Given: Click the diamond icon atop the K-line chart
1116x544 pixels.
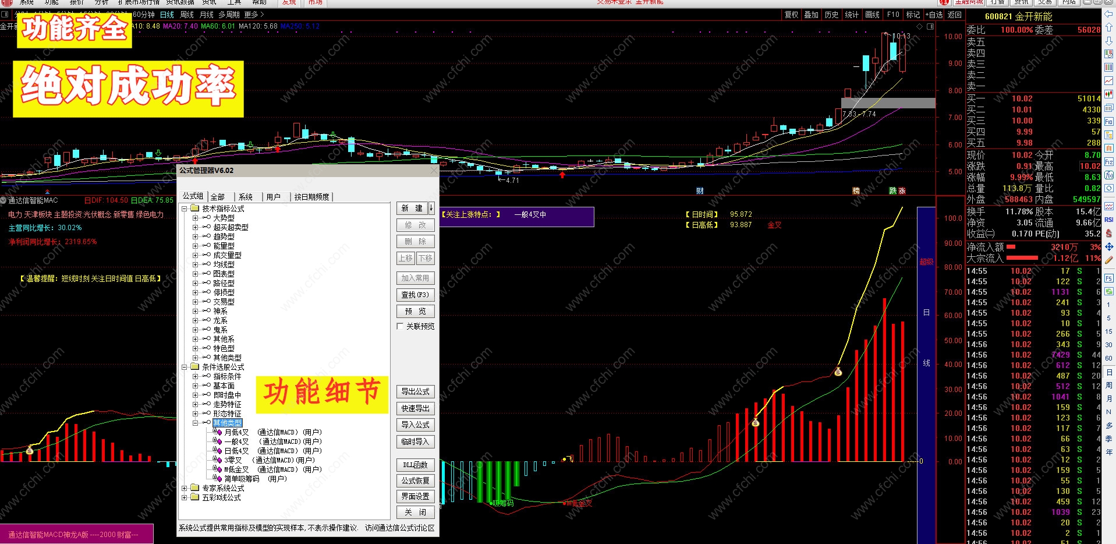Looking at the screenshot, I should pos(920,26).
